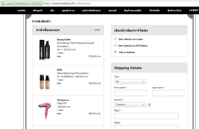Viewport: 199px width, 129px height.
Task: Click the Water Resist Liquid Foundation link
Action: pos(73,73)
